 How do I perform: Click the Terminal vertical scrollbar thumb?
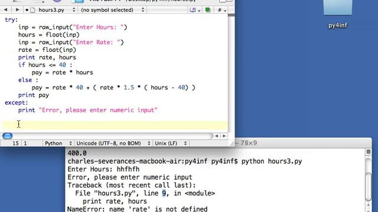coord(369,187)
